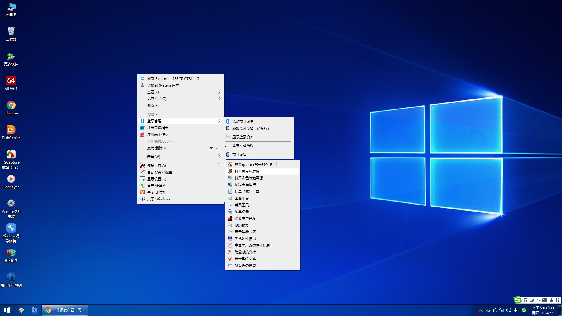This screenshot has width=562, height=316.
Task: Open Windows引导修复 desktop icon
Action: click(x=11, y=233)
